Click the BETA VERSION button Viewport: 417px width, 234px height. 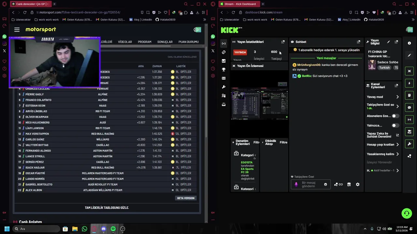point(186,198)
